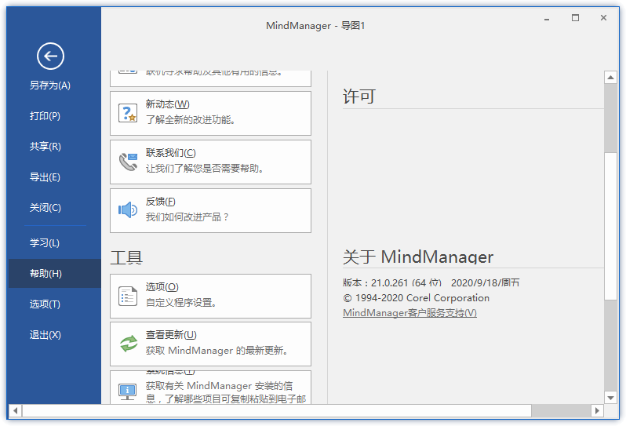Click the vertical scrollbar down arrow
626x426 pixels.
(x=610, y=398)
